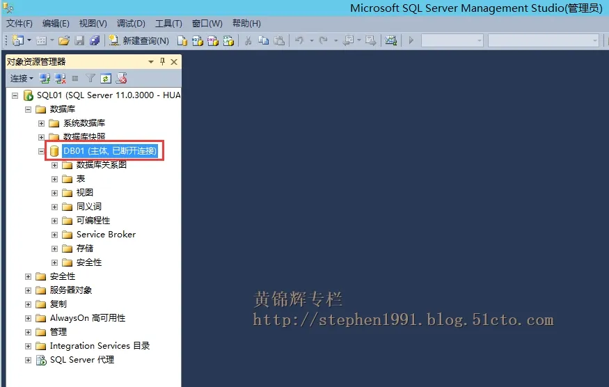Viewport: 609px width, 387px height.
Task: Expand the 视图 folder
Action: [x=54, y=193]
